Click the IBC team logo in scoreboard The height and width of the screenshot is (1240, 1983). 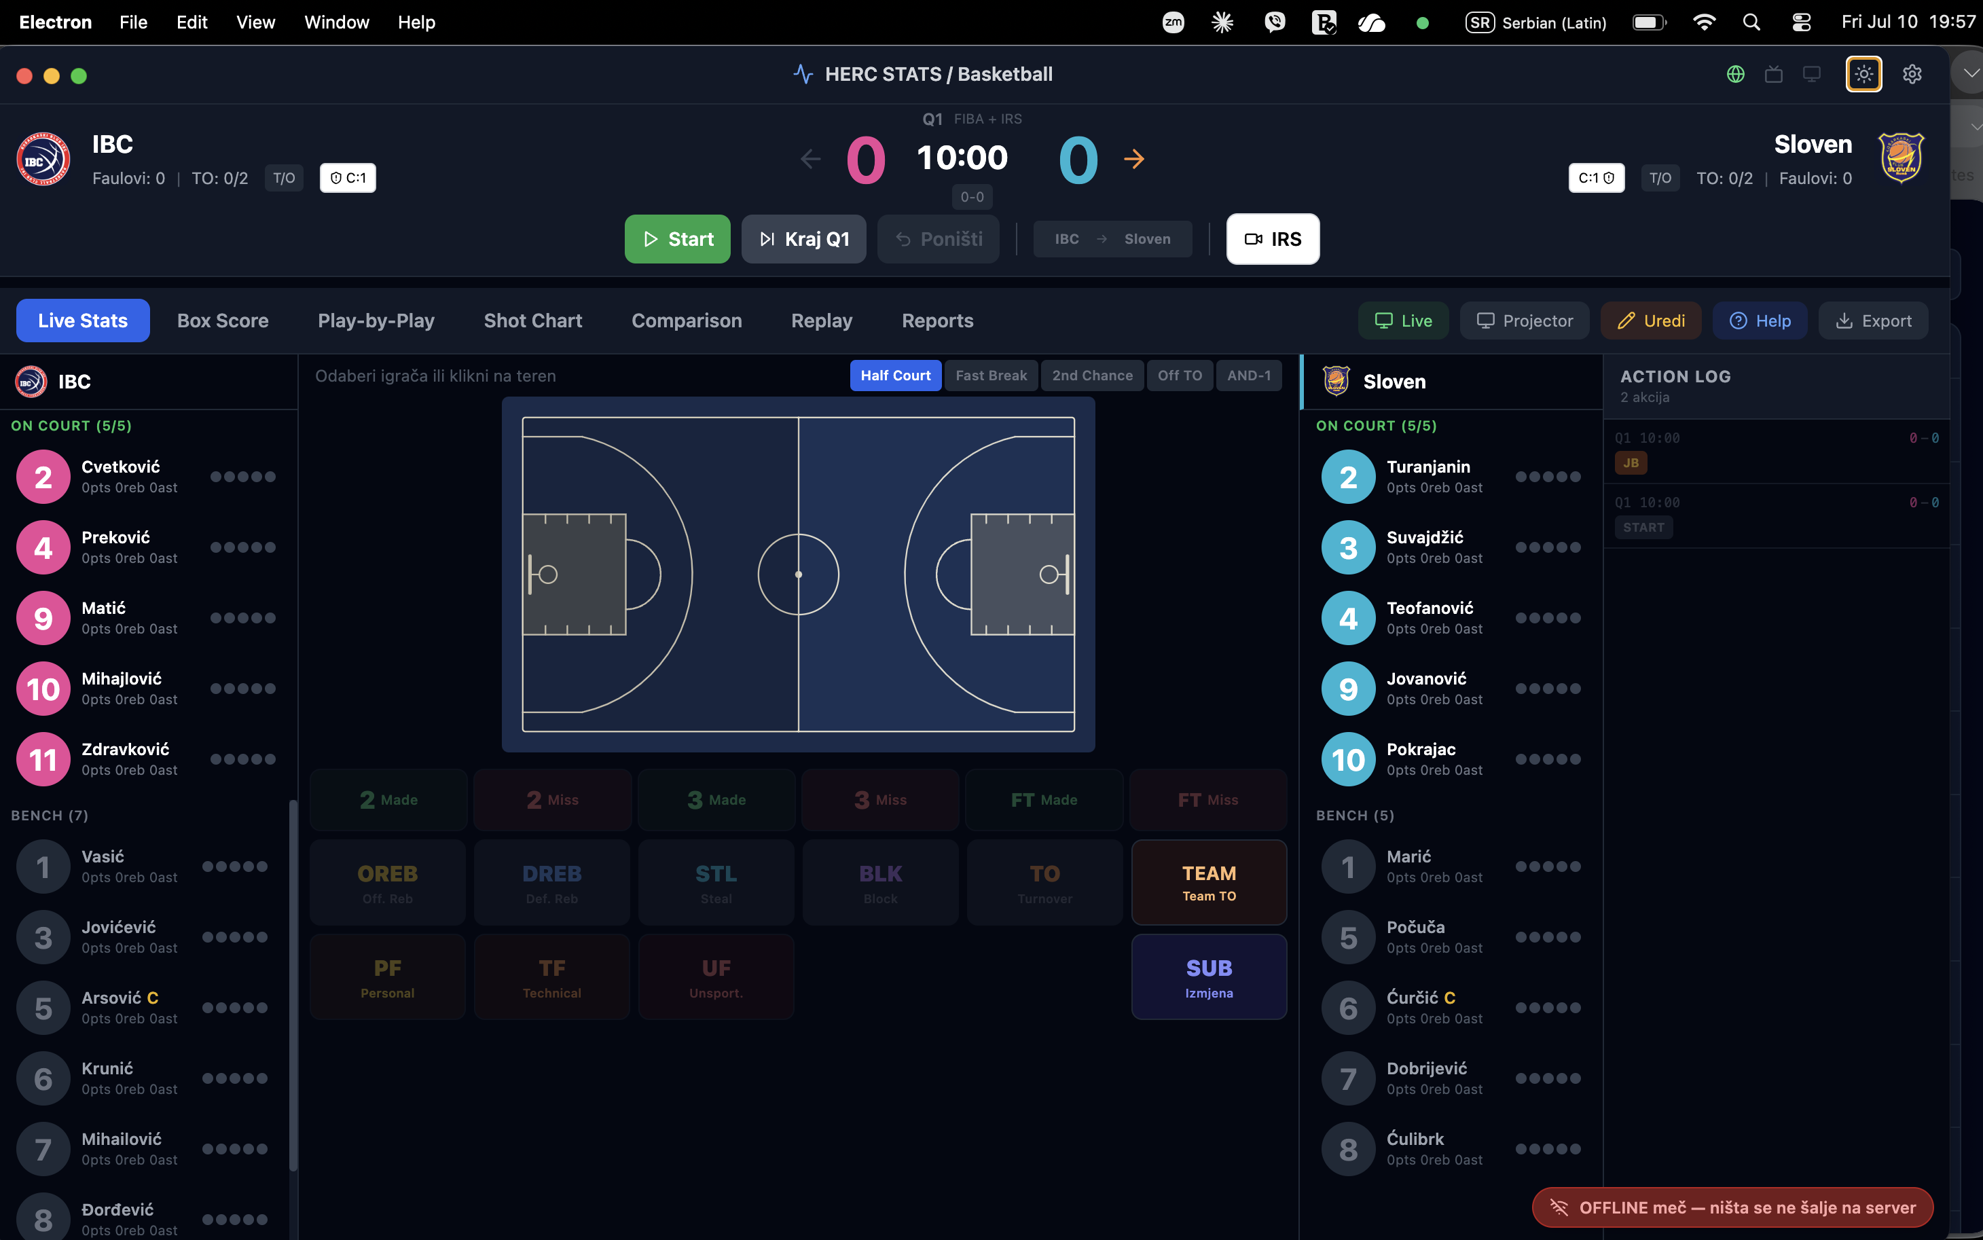click(43, 159)
